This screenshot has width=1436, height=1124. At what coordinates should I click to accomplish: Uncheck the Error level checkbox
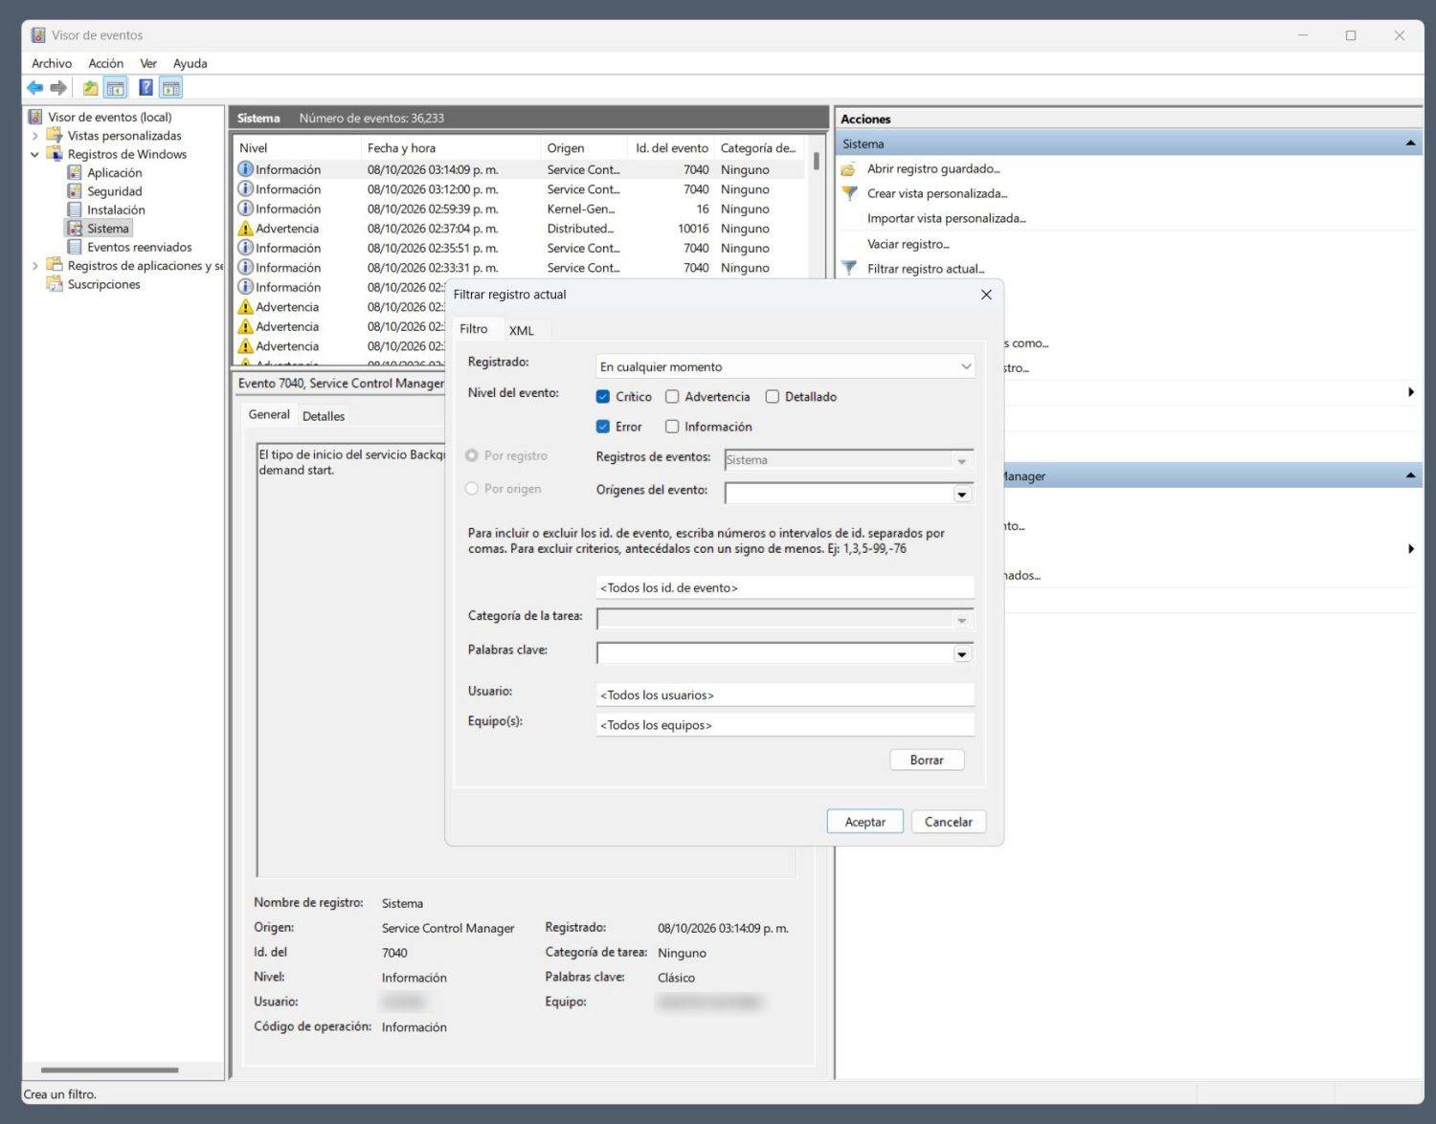click(x=603, y=427)
